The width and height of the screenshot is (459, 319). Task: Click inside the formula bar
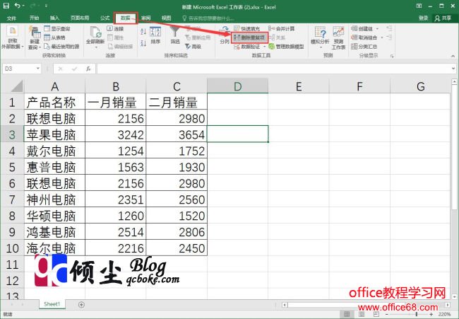coord(274,69)
